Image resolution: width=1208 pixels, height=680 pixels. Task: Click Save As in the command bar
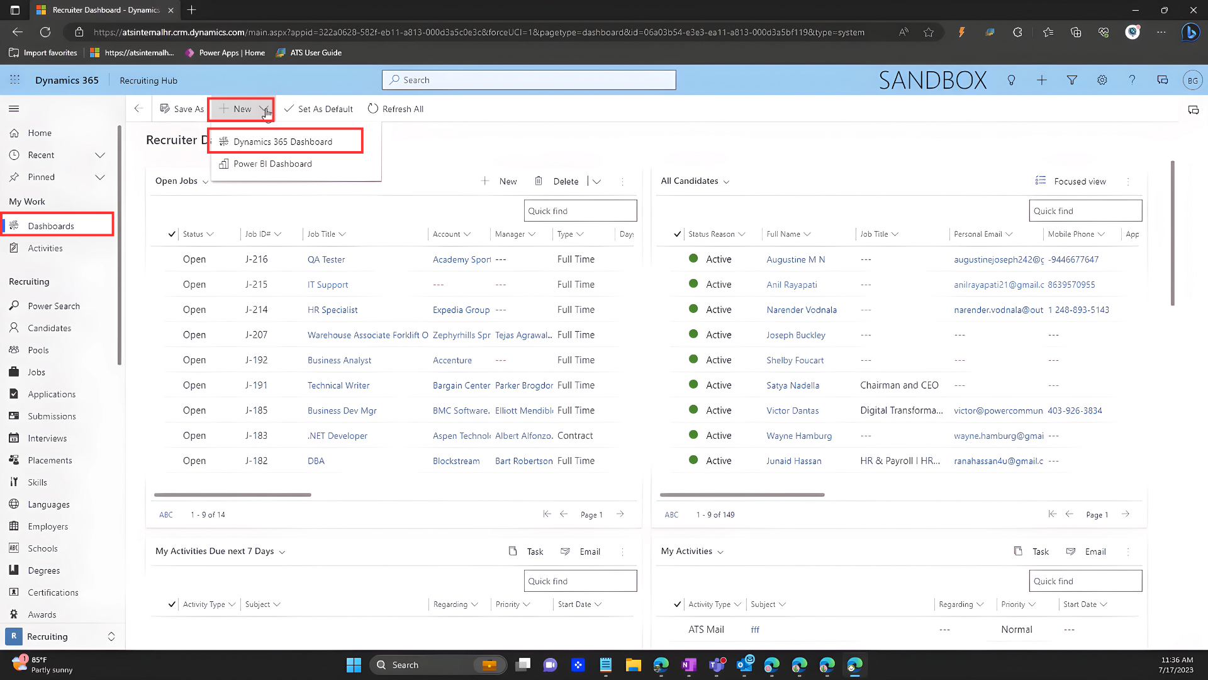click(x=182, y=109)
